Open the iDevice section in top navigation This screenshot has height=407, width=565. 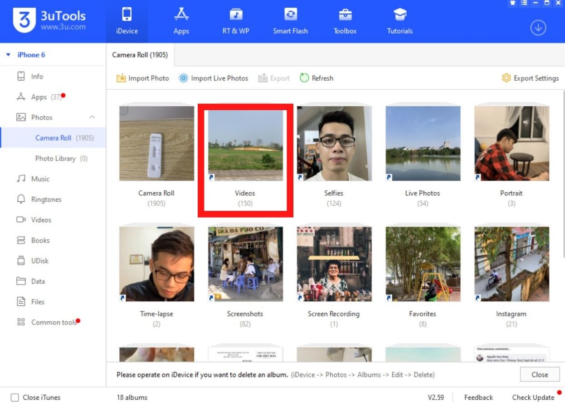point(127,21)
